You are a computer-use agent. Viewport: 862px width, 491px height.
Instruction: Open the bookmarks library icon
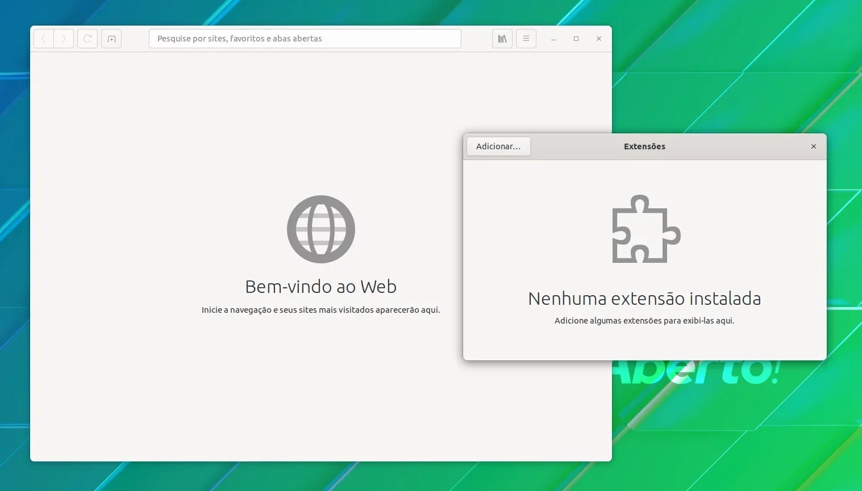tap(502, 39)
